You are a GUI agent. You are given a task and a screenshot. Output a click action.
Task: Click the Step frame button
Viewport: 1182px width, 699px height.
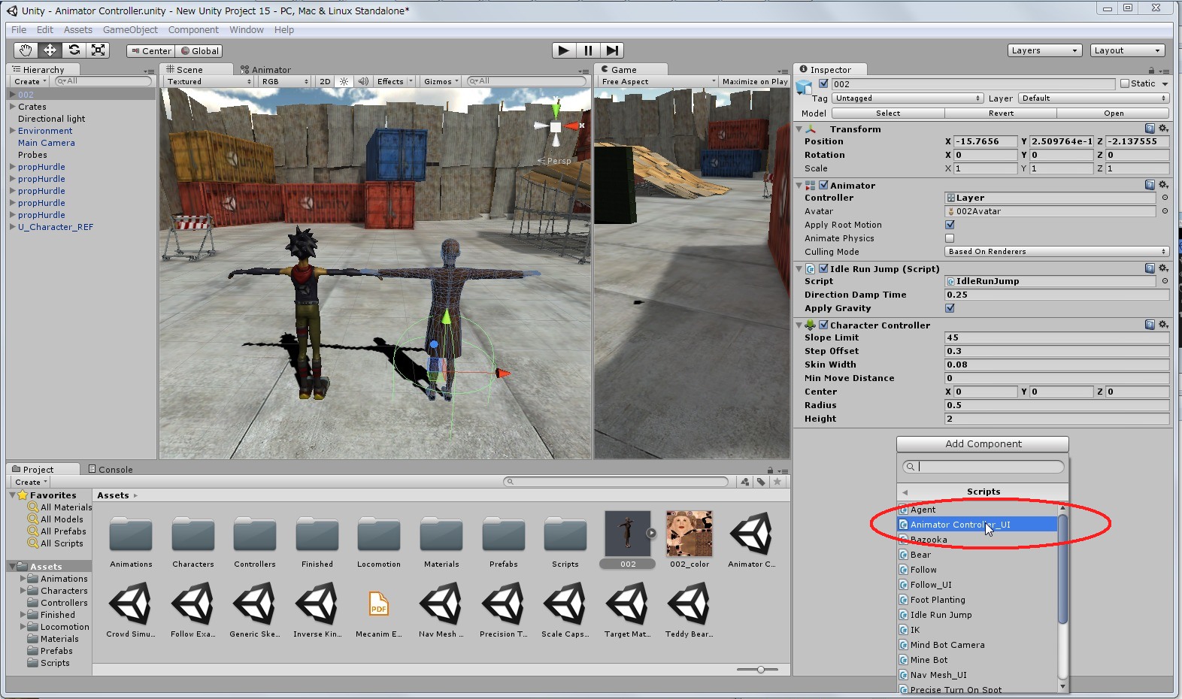[613, 50]
